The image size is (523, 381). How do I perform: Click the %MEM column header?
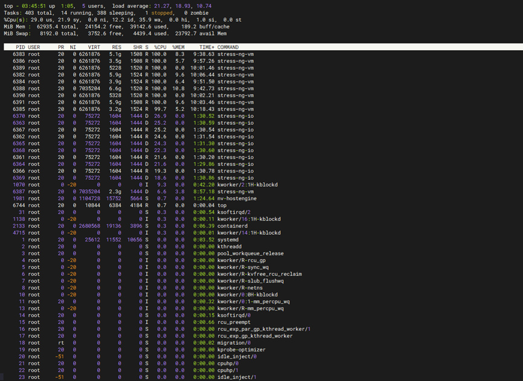click(178, 47)
